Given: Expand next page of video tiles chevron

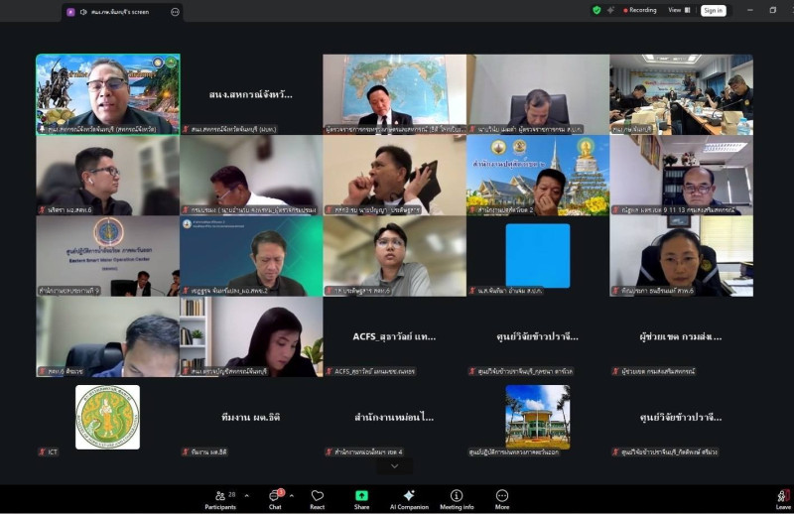Looking at the screenshot, I should (395, 465).
